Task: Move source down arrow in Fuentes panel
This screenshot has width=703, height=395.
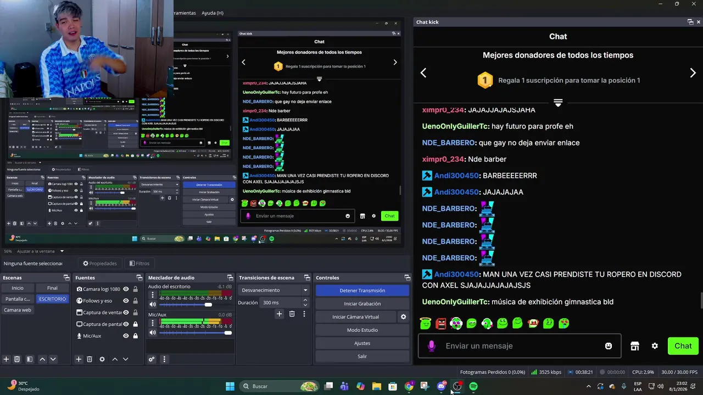Action: (125, 359)
